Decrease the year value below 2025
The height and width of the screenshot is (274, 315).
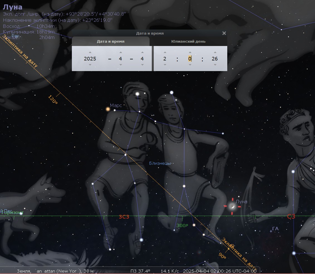click(x=90, y=65)
